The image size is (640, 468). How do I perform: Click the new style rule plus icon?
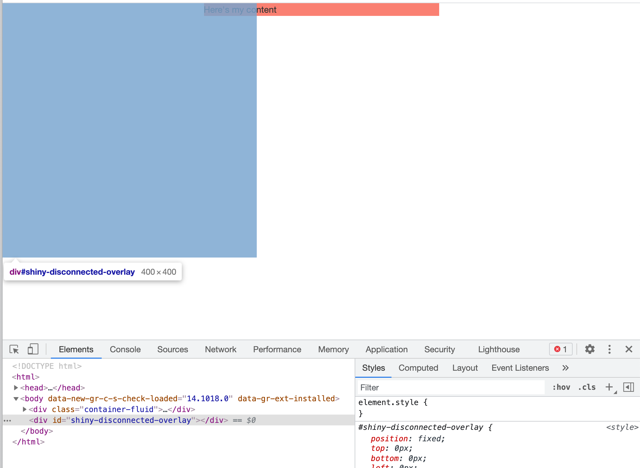tap(609, 387)
